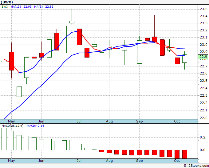Click the last red MACD bar in October
The height and width of the screenshot is (168, 209).
[x=185, y=154]
